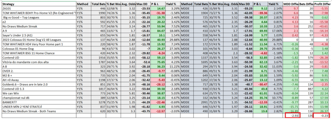Click the Profit Differ column header
Image resolution: width=332 pixels, height=119 pixels.
pos(322,4)
